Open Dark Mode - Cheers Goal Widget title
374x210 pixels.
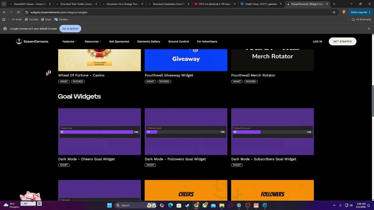click(x=86, y=159)
